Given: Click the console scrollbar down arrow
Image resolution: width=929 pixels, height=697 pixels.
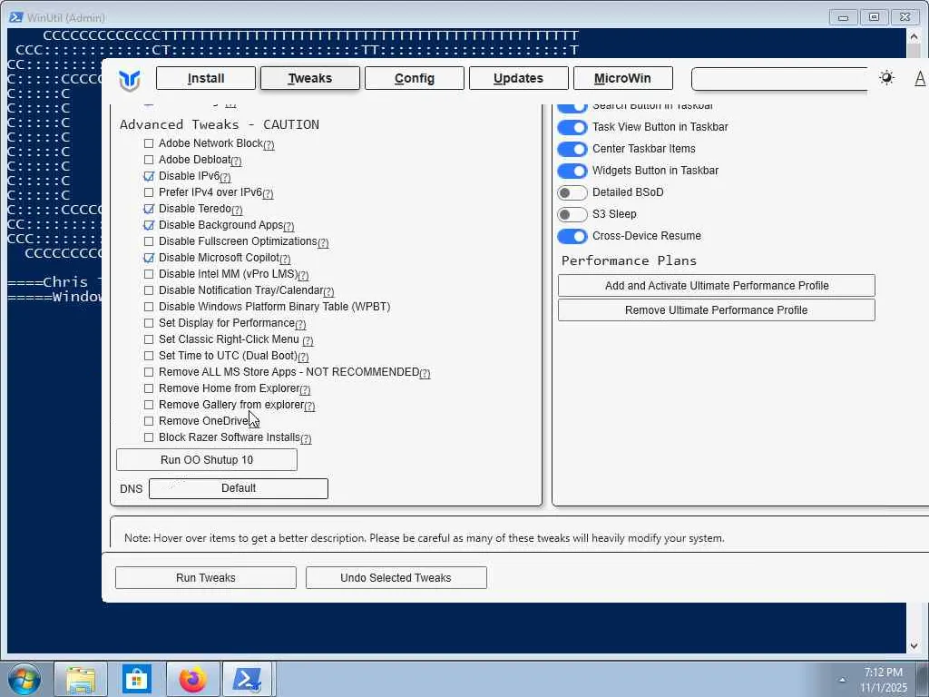Looking at the screenshot, I should tap(914, 645).
